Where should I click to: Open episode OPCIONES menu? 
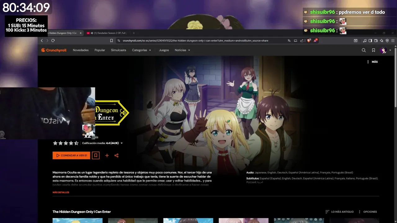pos(368,212)
